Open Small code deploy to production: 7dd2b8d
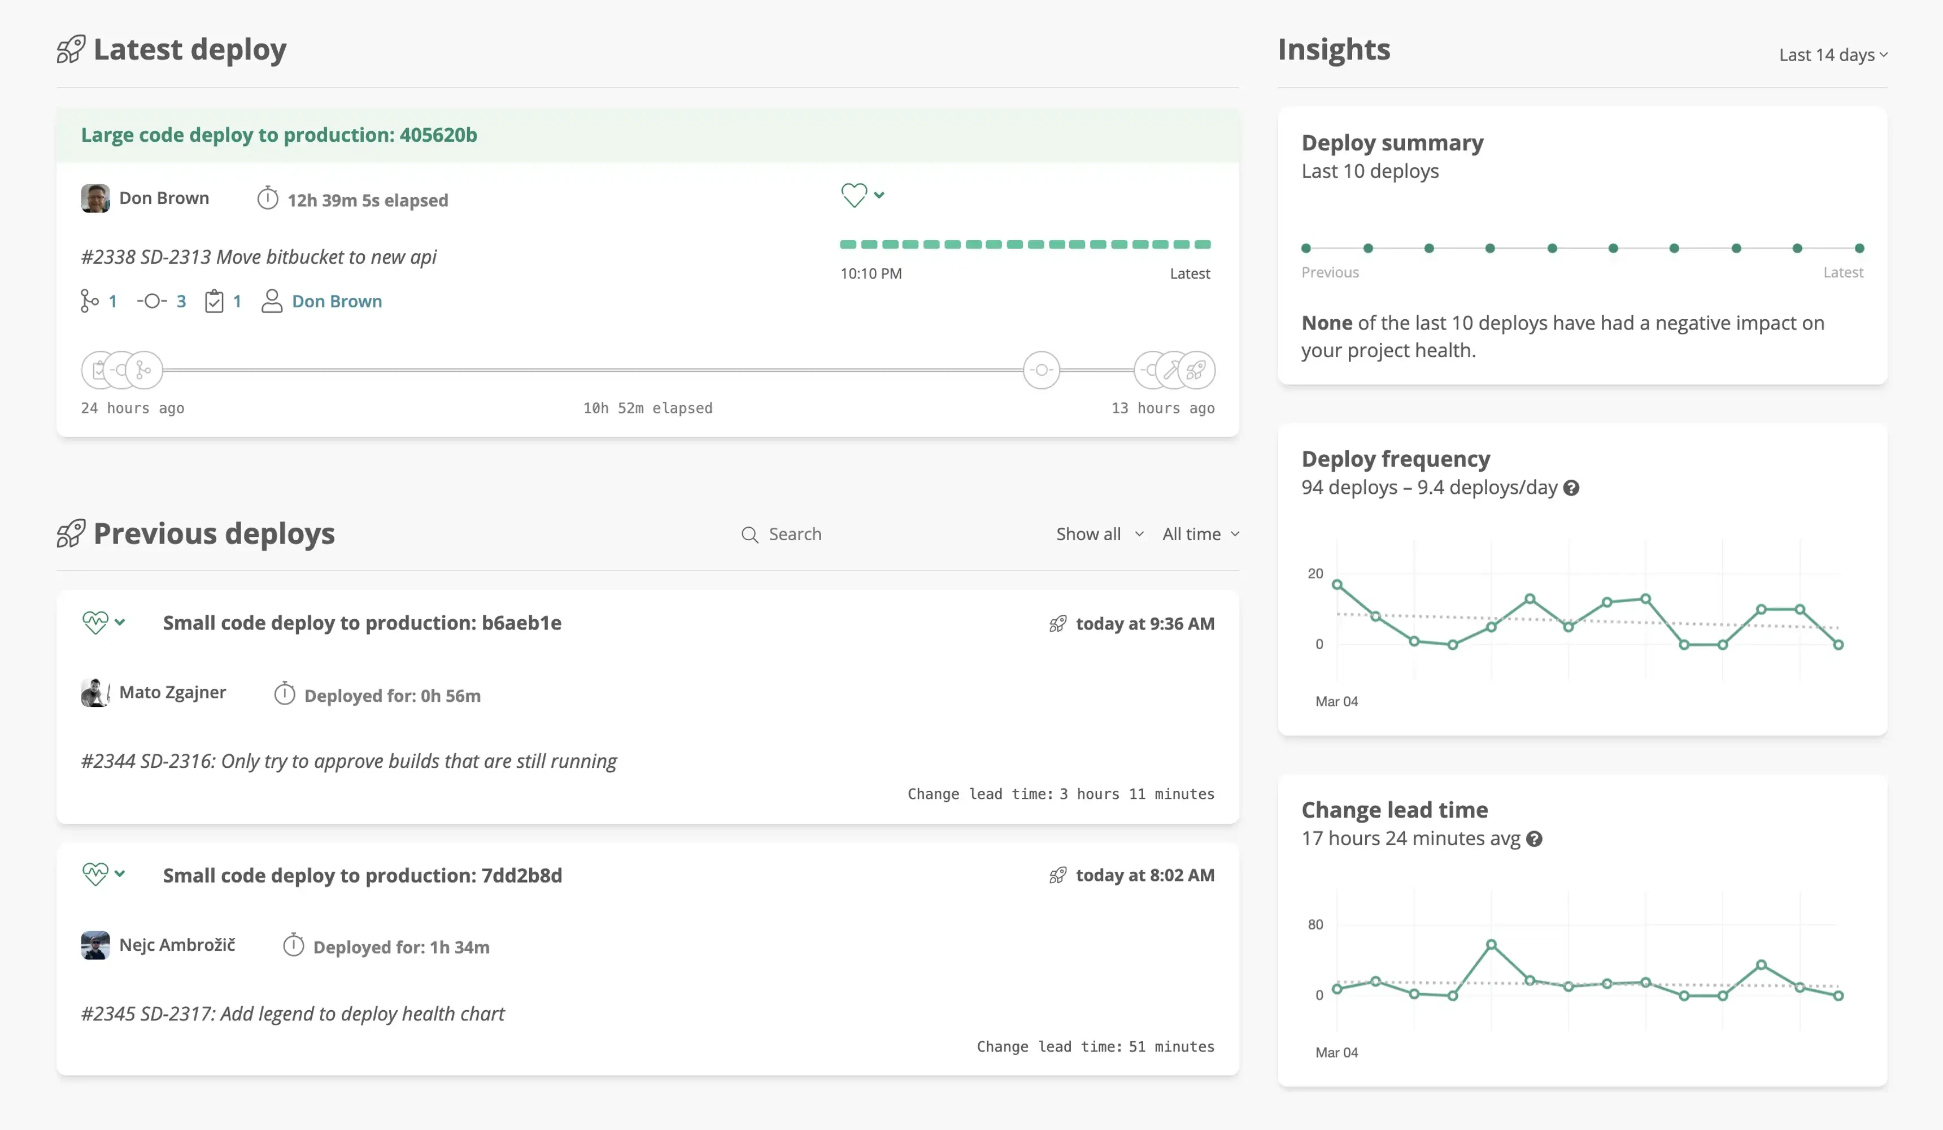This screenshot has width=1943, height=1130. pyautogui.click(x=363, y=875)
